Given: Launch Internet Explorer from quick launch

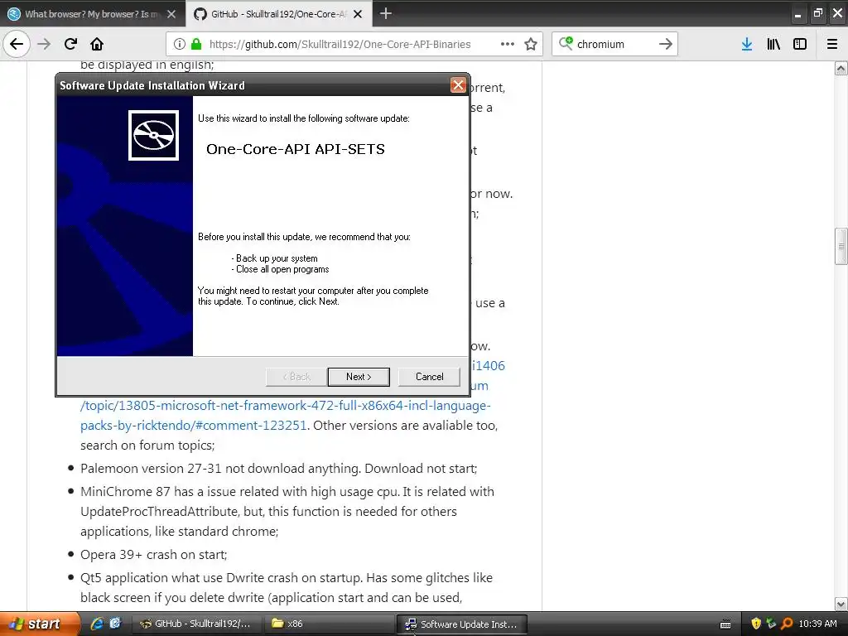Looking at the screenshot, I should [97, 624].
